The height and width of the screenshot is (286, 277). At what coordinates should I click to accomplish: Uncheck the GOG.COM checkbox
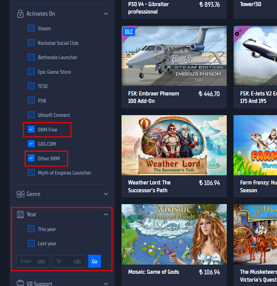31,144
